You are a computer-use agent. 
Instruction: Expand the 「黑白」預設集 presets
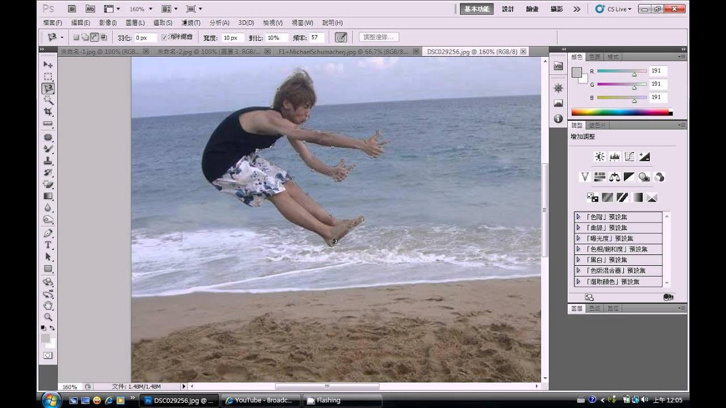click(579, 260)
